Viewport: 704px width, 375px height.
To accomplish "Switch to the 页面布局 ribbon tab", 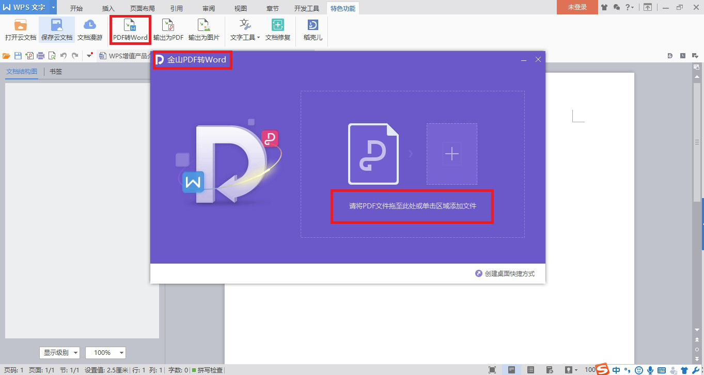I will 142,8.
